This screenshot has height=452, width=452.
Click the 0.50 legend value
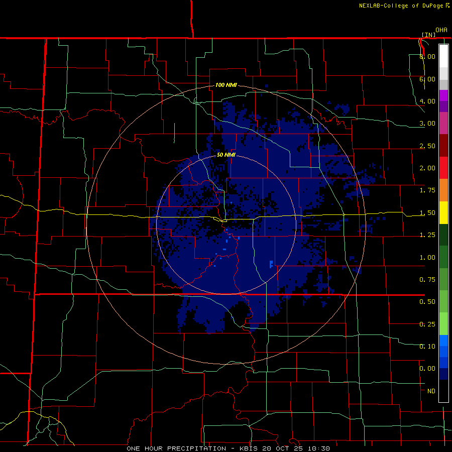427,302
